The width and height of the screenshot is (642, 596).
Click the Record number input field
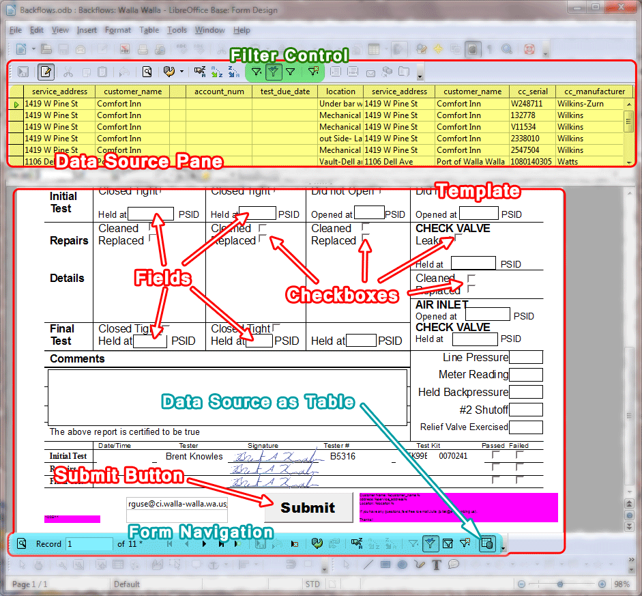click(89, 544)
